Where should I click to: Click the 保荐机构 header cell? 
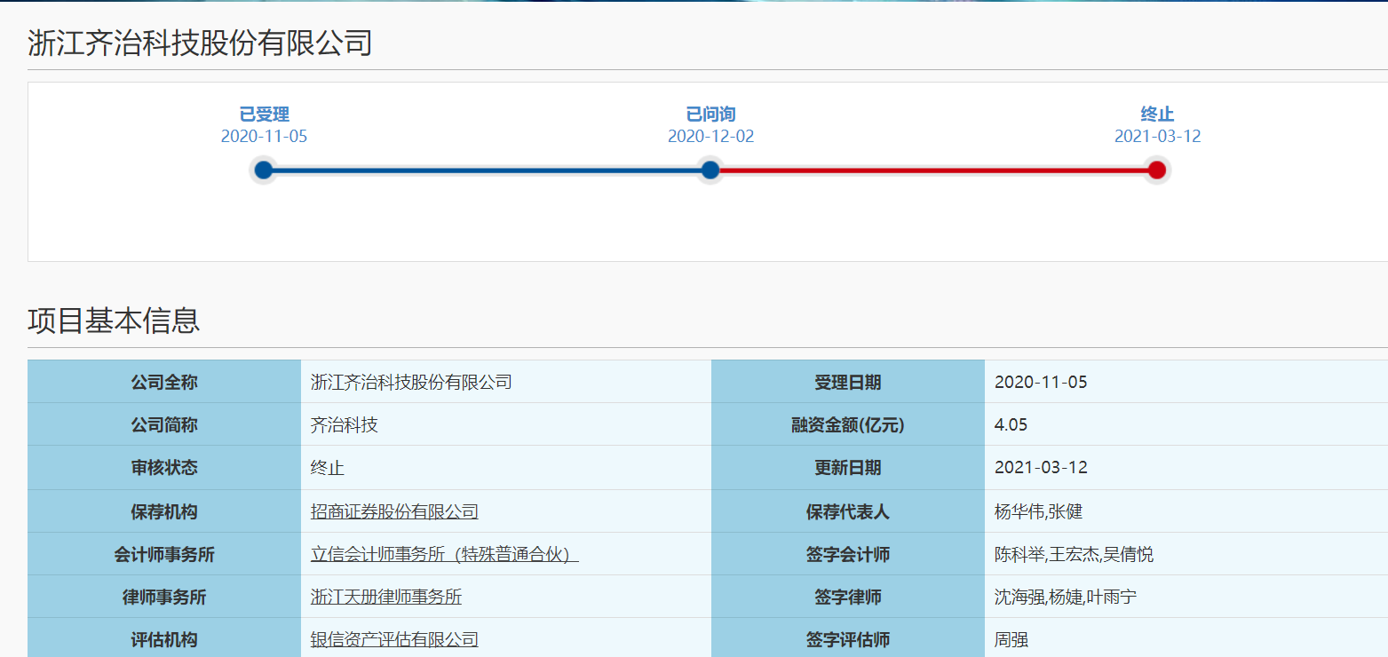point(164,511)
